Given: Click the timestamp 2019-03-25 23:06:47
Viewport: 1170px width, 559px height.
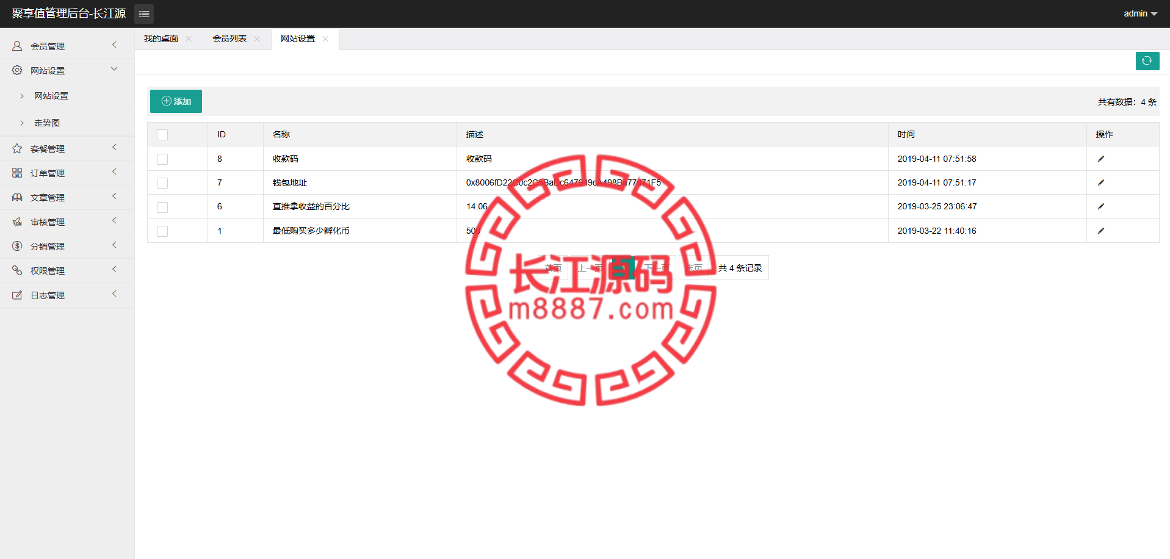Looking at the screenshot, I should (937, 206).
